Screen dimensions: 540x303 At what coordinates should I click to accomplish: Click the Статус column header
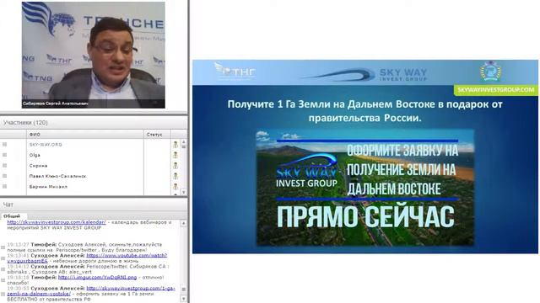[x=157, y=135]
